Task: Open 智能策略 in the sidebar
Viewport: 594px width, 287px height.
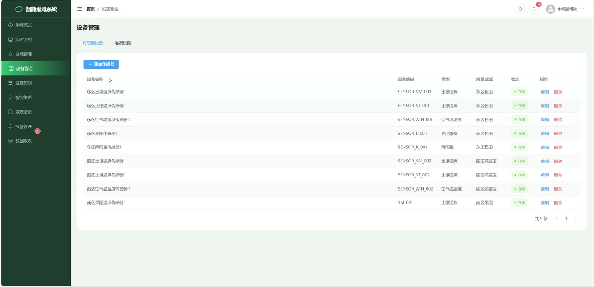Action: [36, 97]
